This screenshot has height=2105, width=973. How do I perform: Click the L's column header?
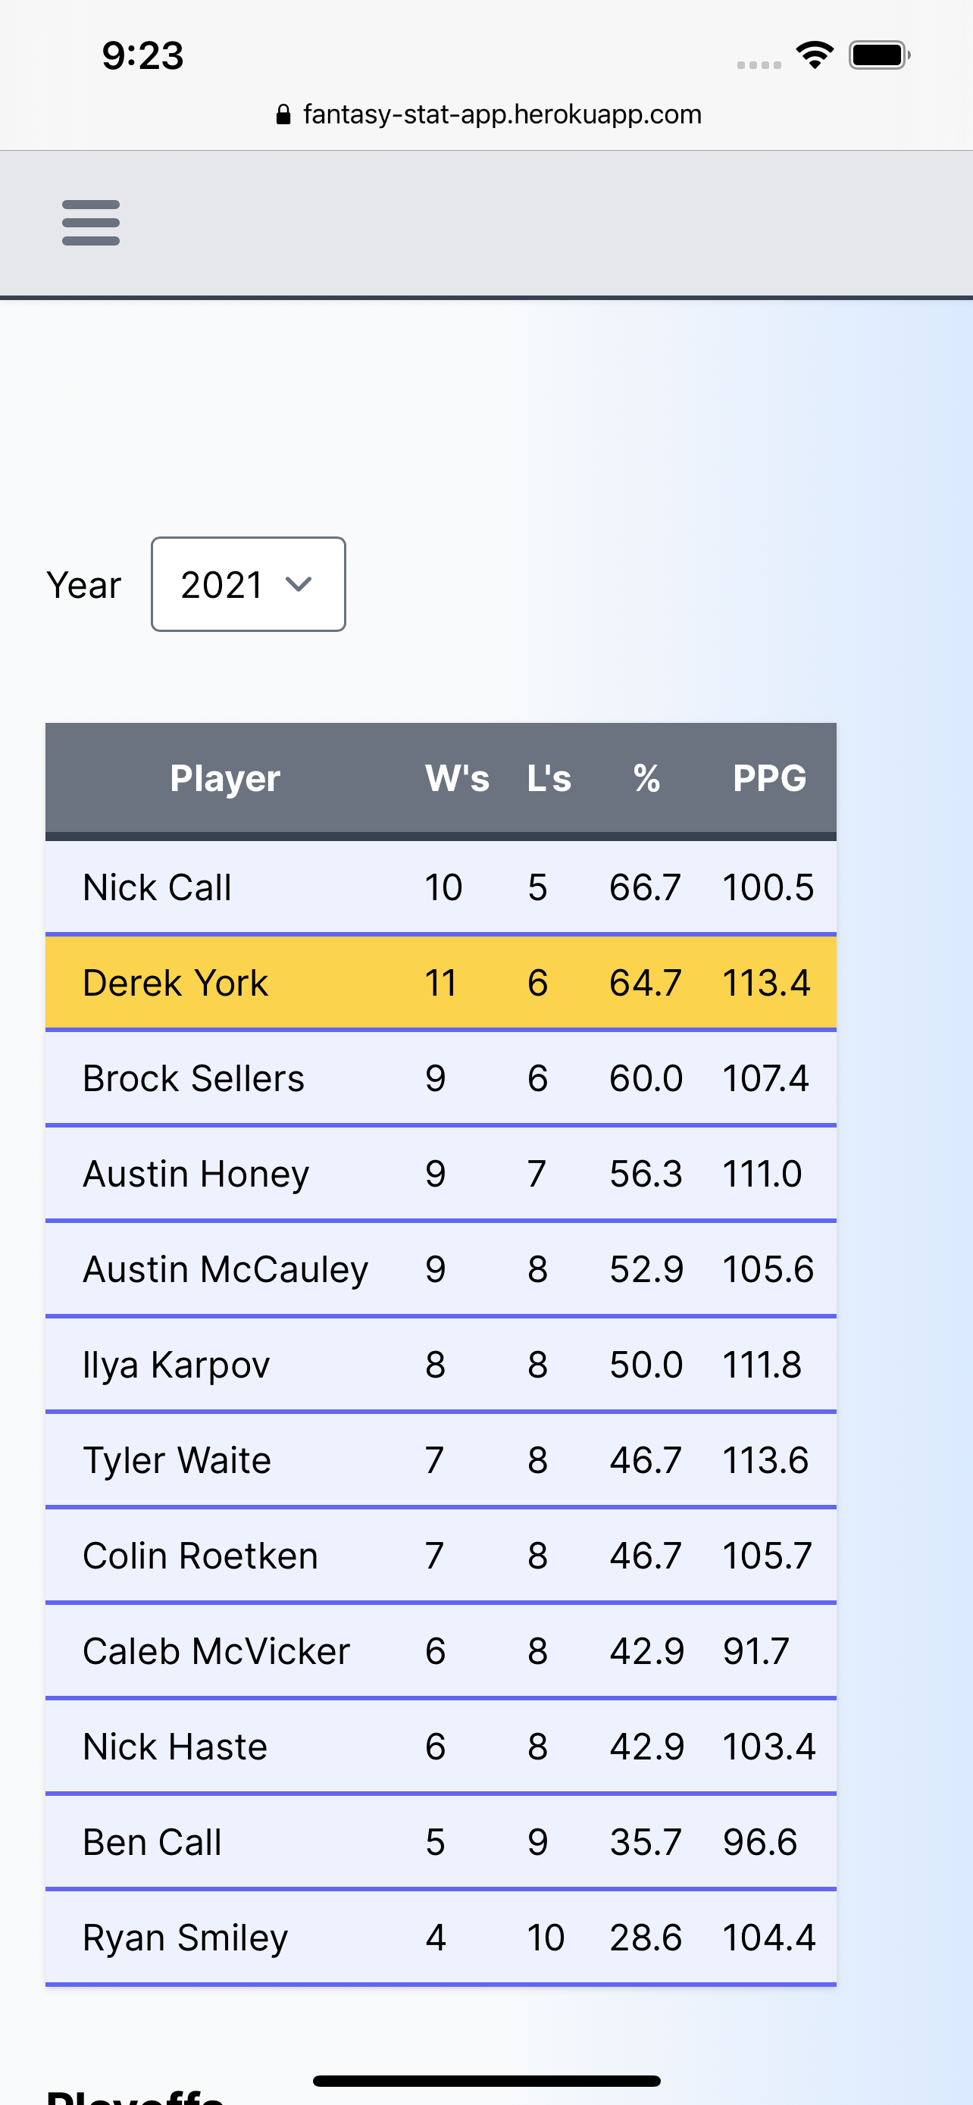548,778
